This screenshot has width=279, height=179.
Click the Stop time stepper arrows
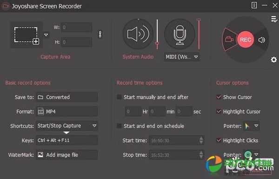(x=201, y=155)
